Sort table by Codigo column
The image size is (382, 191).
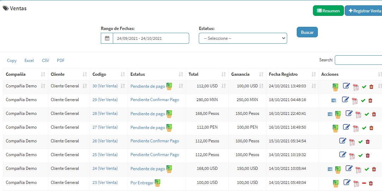(x=109, y=74)
